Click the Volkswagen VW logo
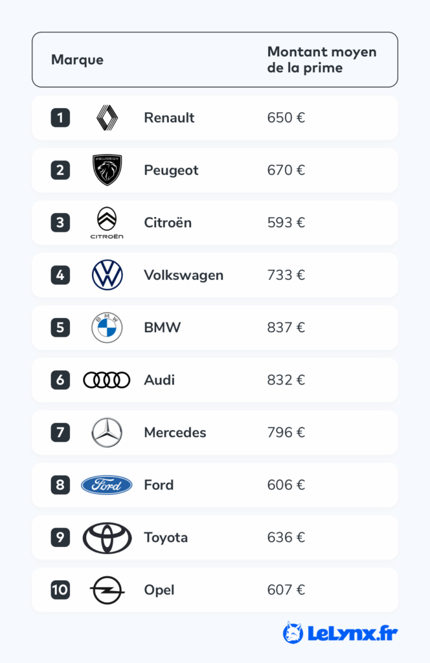Screen dimensions: 430x663 [107, 275]
